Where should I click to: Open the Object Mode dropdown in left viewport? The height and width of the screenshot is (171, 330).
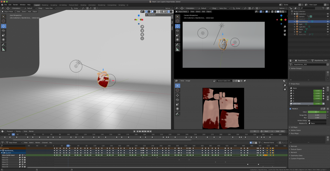(x=9, y=12)
